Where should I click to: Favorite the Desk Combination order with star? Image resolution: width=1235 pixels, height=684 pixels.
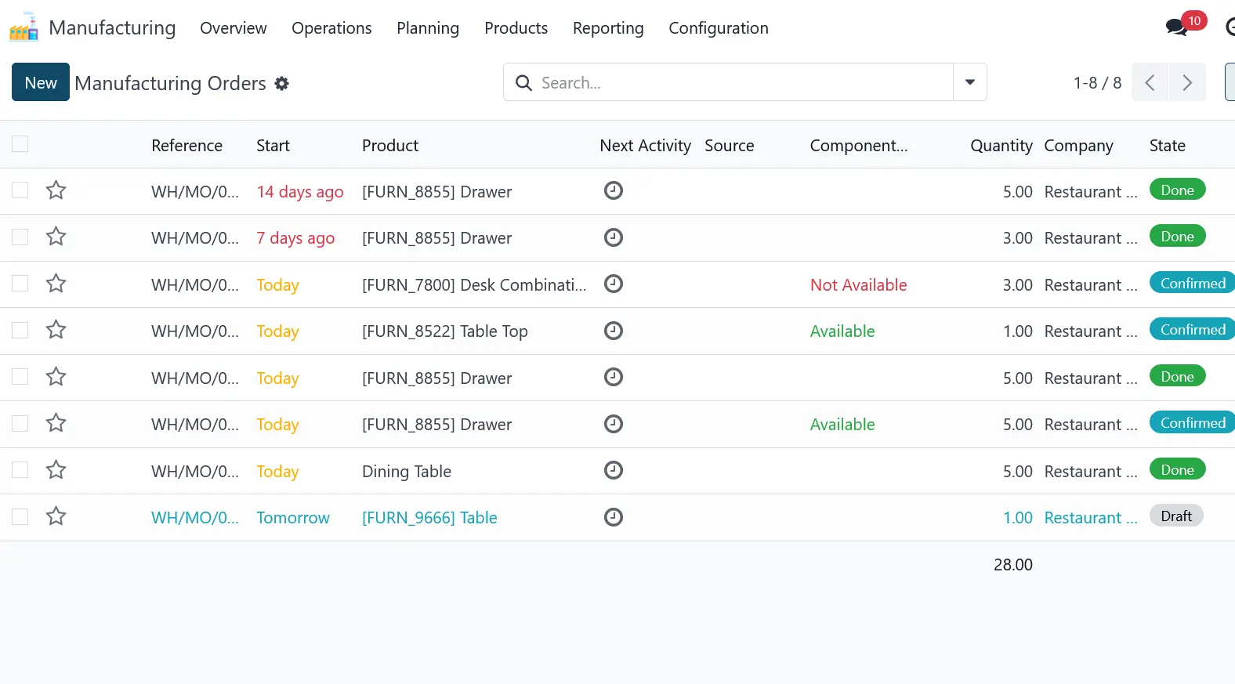click(x=56, y=284)
